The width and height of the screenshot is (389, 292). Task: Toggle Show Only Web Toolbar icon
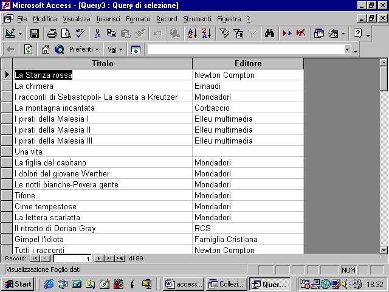[x=136, y=49]
